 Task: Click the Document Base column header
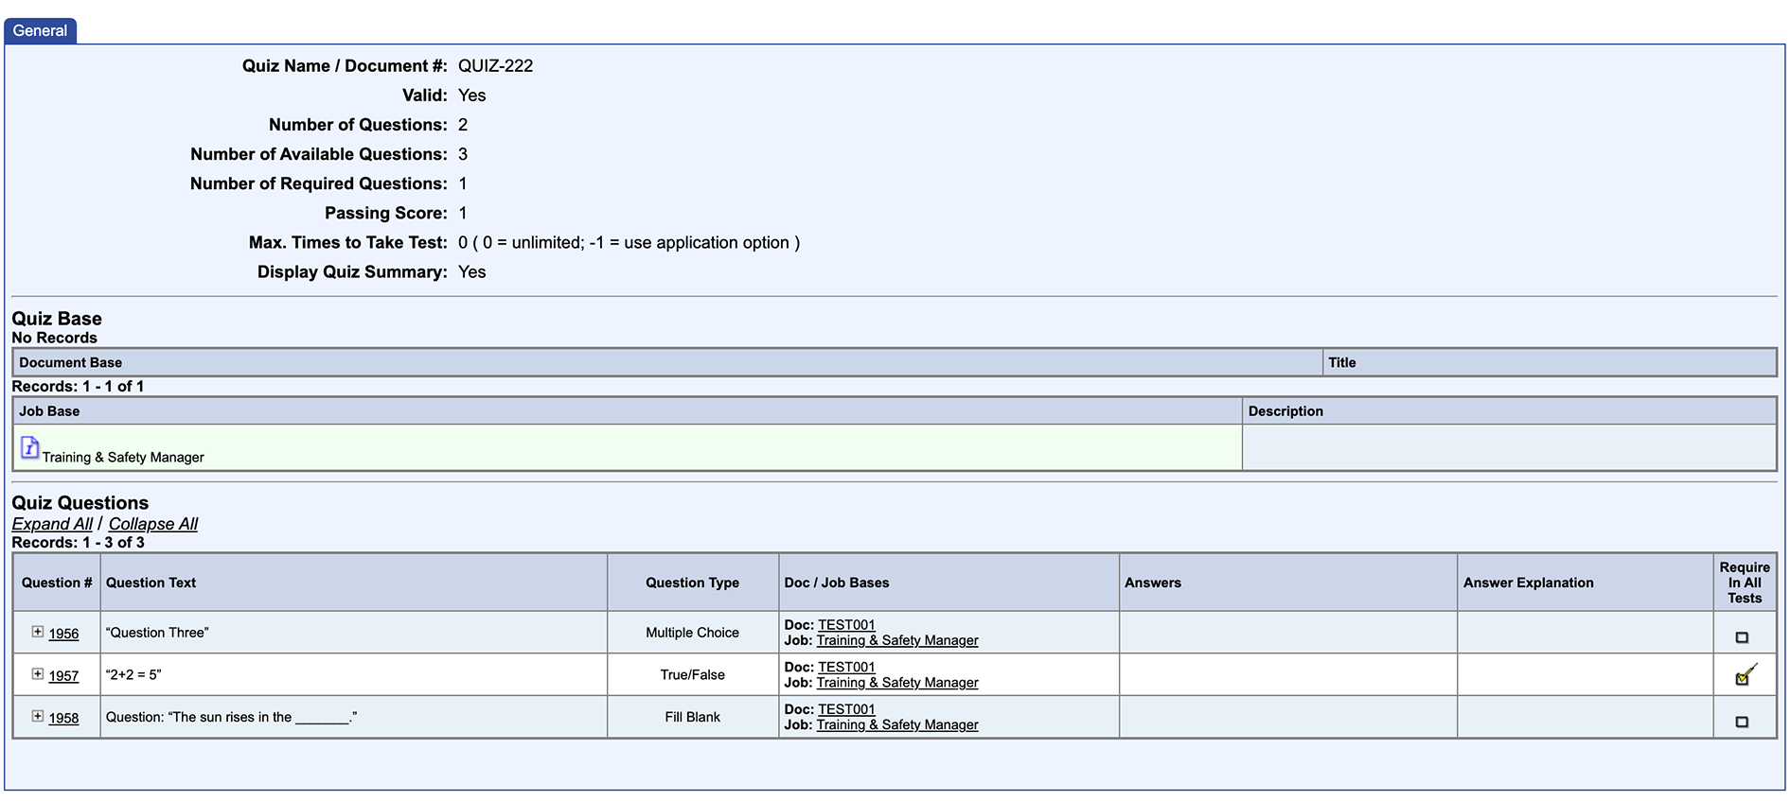(x=70, y=362)
